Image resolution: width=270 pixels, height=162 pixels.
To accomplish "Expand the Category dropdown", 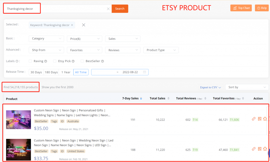I will 46,39.
